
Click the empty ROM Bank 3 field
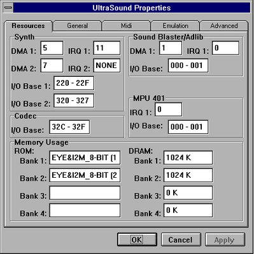coord(85,193)
